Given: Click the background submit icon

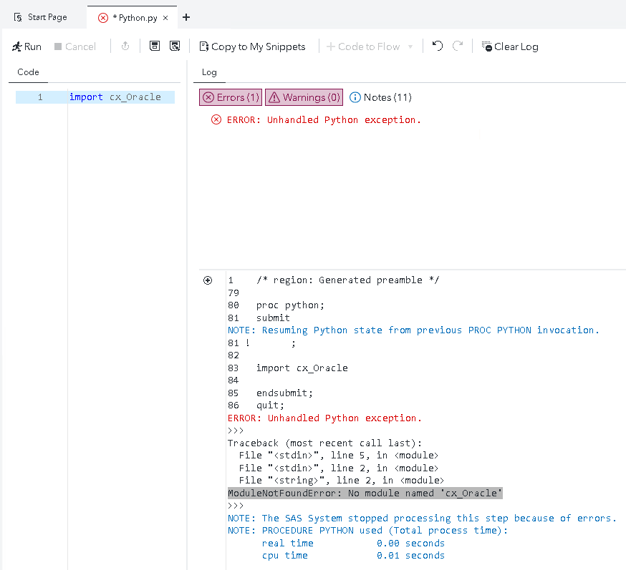Looking at the screenshot, I should 125,46.
